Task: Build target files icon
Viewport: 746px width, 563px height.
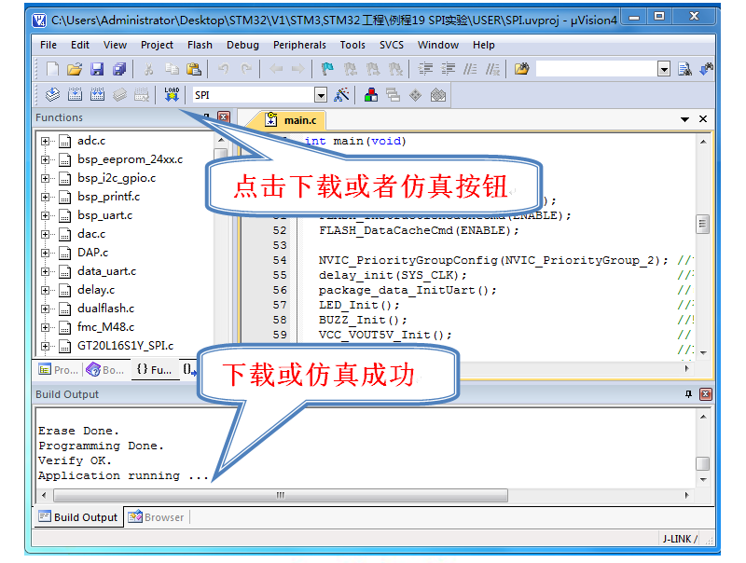Action: 75,95
